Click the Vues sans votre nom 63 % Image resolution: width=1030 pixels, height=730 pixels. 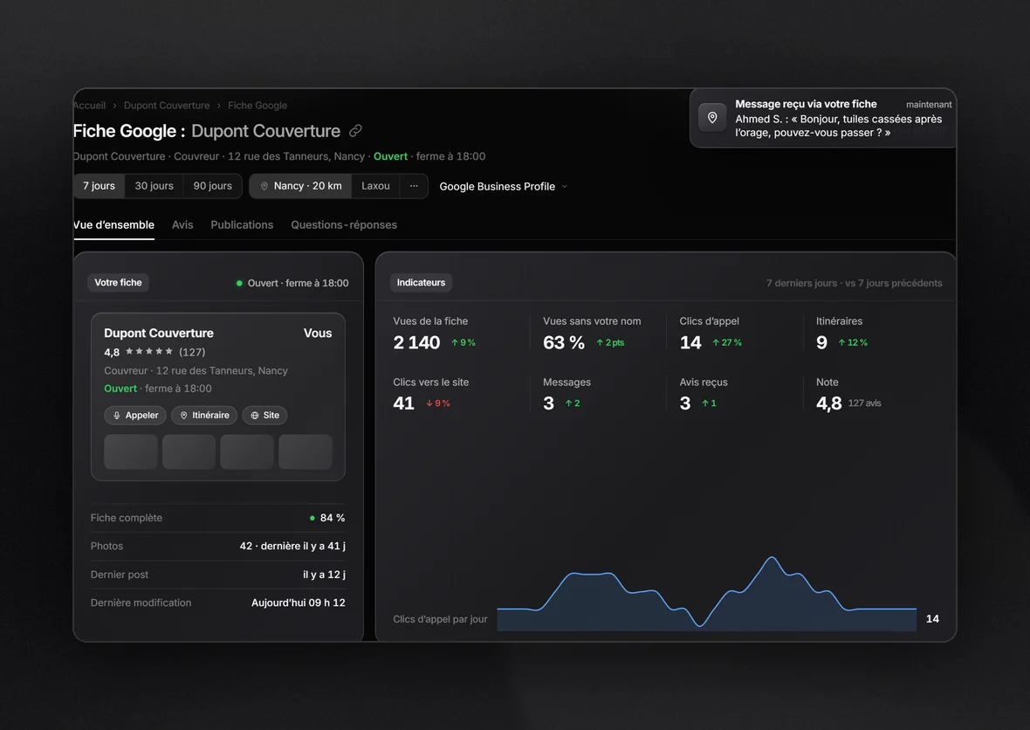click(x=564, y=342)
